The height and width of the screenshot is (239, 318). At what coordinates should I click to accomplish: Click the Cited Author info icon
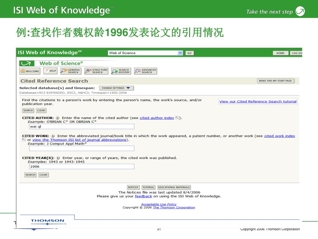57,118
